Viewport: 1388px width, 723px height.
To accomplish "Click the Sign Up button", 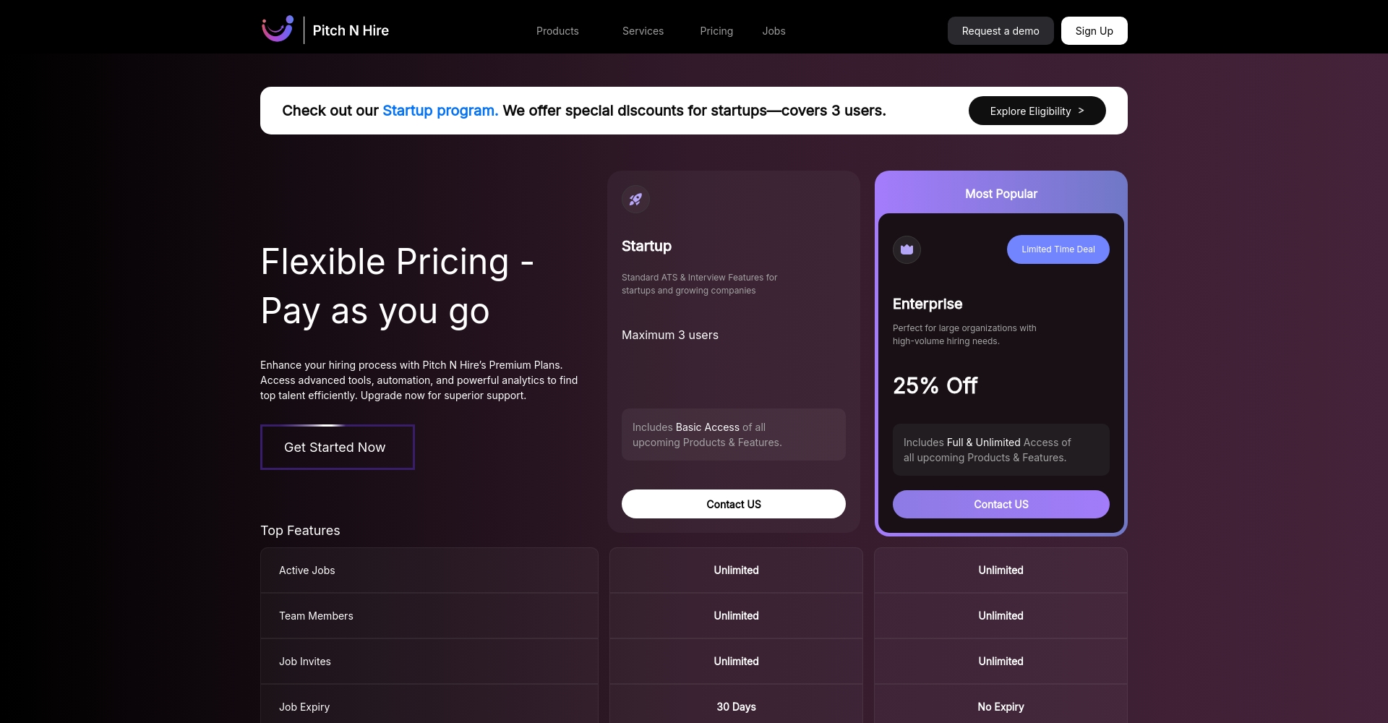I will (x=1094, y=31).
